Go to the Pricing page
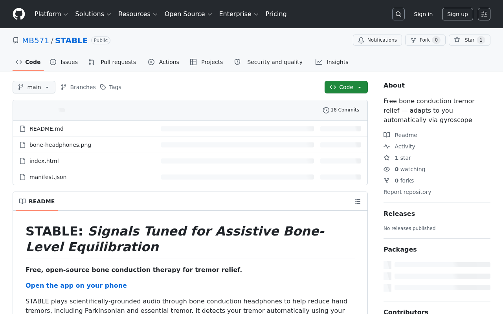The image size is (503, 314). coord(276,14)
